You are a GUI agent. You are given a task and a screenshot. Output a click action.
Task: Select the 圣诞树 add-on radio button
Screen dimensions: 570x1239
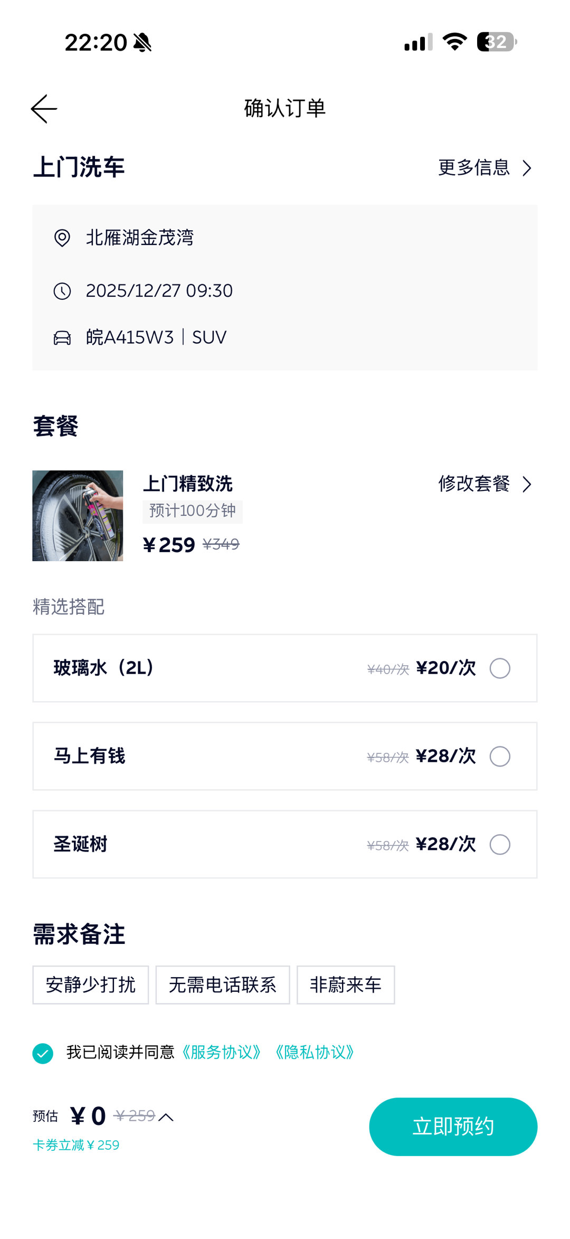[500, 845]
